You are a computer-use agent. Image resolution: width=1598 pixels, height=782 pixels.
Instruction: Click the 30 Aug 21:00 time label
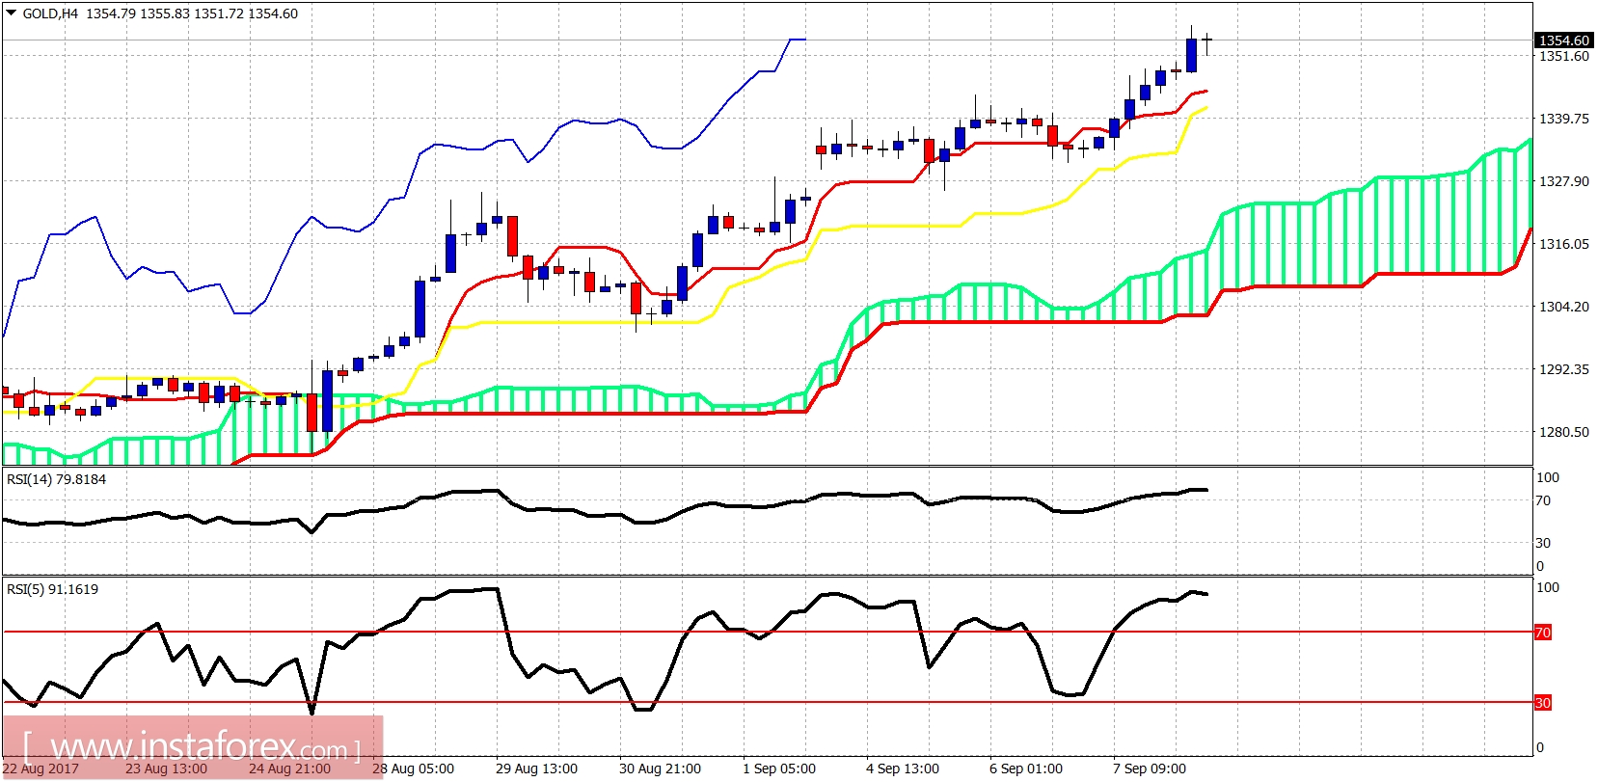[x=660, y=769]
